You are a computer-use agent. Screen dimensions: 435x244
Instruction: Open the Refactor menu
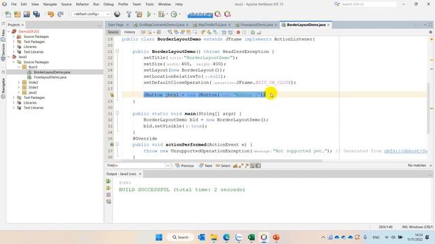(82, 4)
